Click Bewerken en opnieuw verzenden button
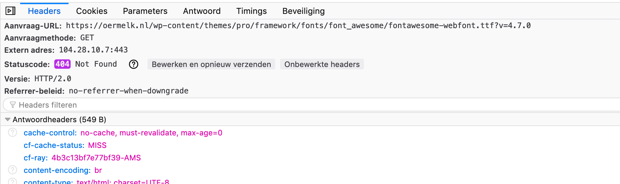 [x=211, y=64]
